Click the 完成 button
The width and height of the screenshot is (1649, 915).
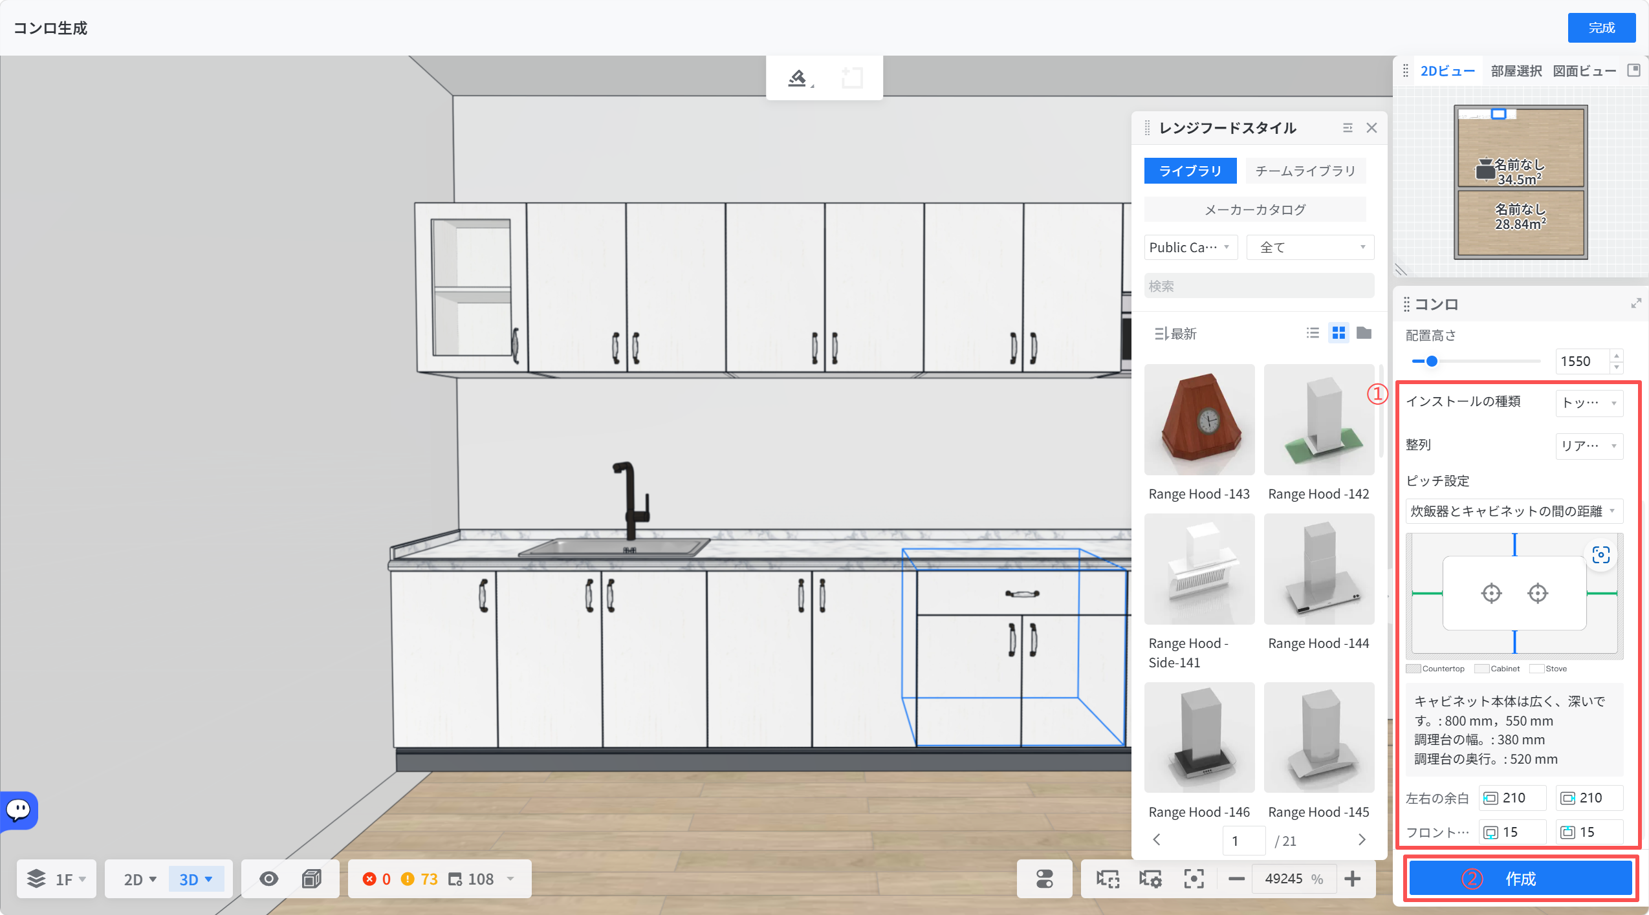[x=1602, y=28]
